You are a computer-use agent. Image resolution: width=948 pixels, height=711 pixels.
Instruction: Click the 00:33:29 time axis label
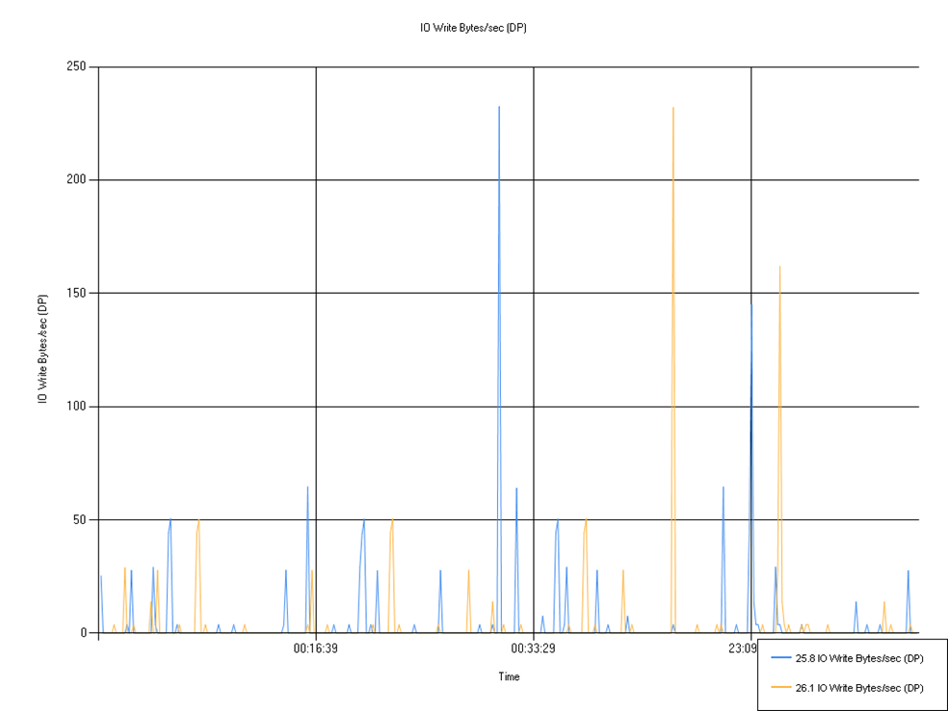534,649
